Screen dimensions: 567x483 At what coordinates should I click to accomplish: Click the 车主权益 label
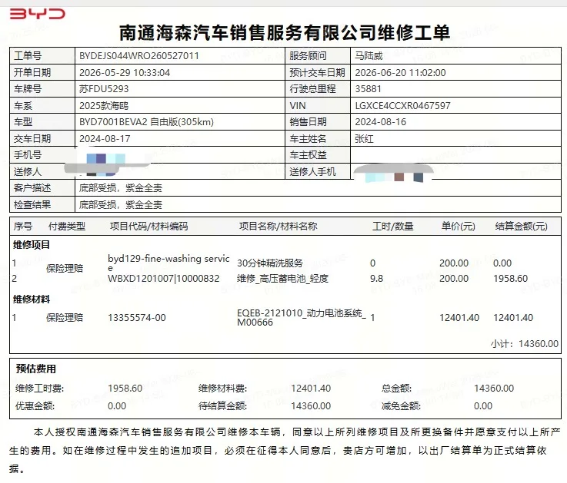click(x=308, y=155)
